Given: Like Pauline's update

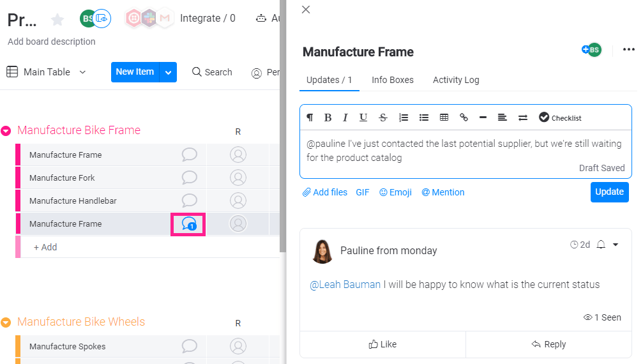Looking at the screenshot, I should pos(382,344).
